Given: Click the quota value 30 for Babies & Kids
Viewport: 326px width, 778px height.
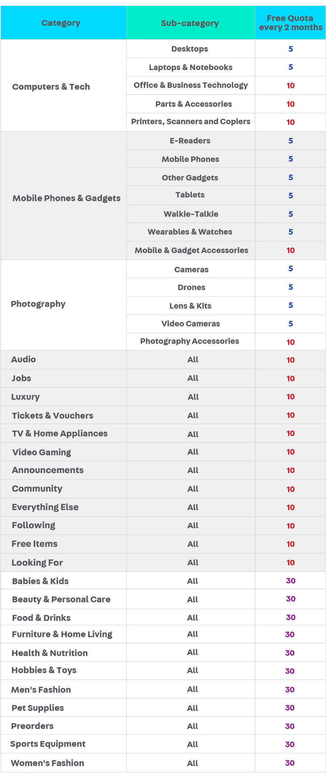Looking at the screenshot, I should (x=290, y=581).
